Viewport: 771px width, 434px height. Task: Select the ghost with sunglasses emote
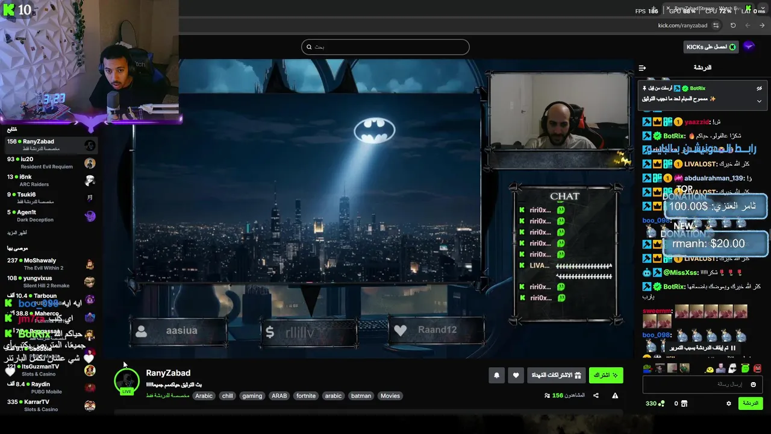click(x=732, y=368)
